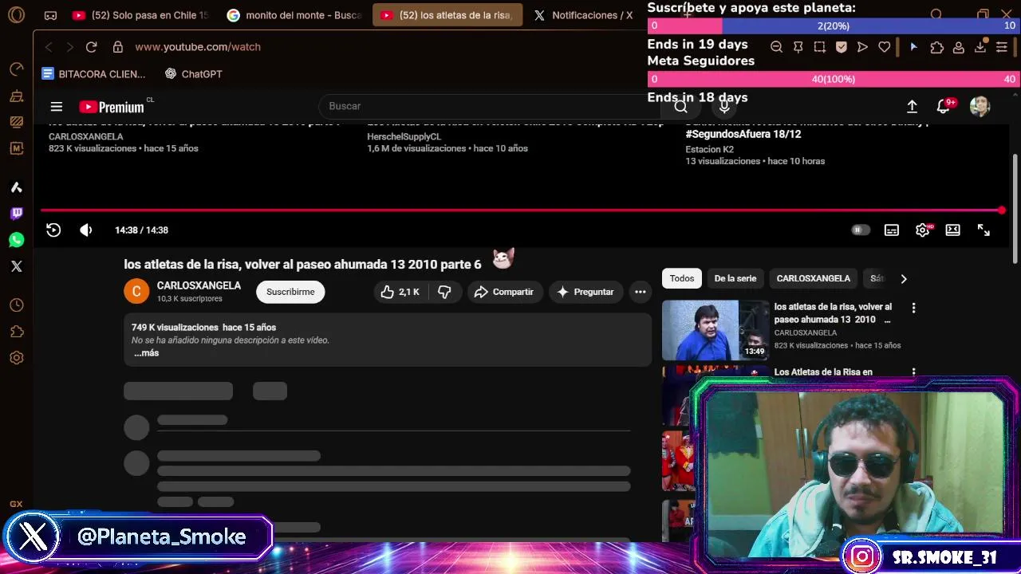Open GX Cleaner in sidebar
1021x574 pixels.
tap(16, 96)
